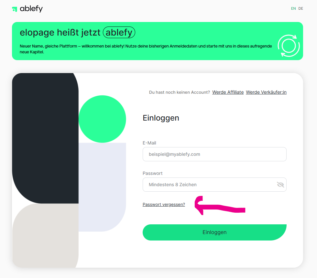
Task: Click the Passwort vergessen? link
Action: [x=164, y=204]
